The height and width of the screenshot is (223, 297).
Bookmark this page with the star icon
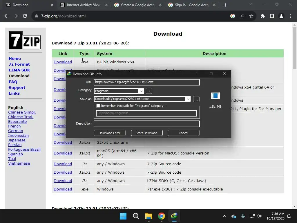tap(251, 16)
